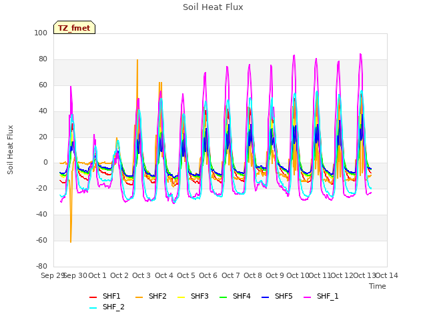
Task: Click the green SHF4 legend color marker
Action: pyautogui.click(x=224, y=297)
